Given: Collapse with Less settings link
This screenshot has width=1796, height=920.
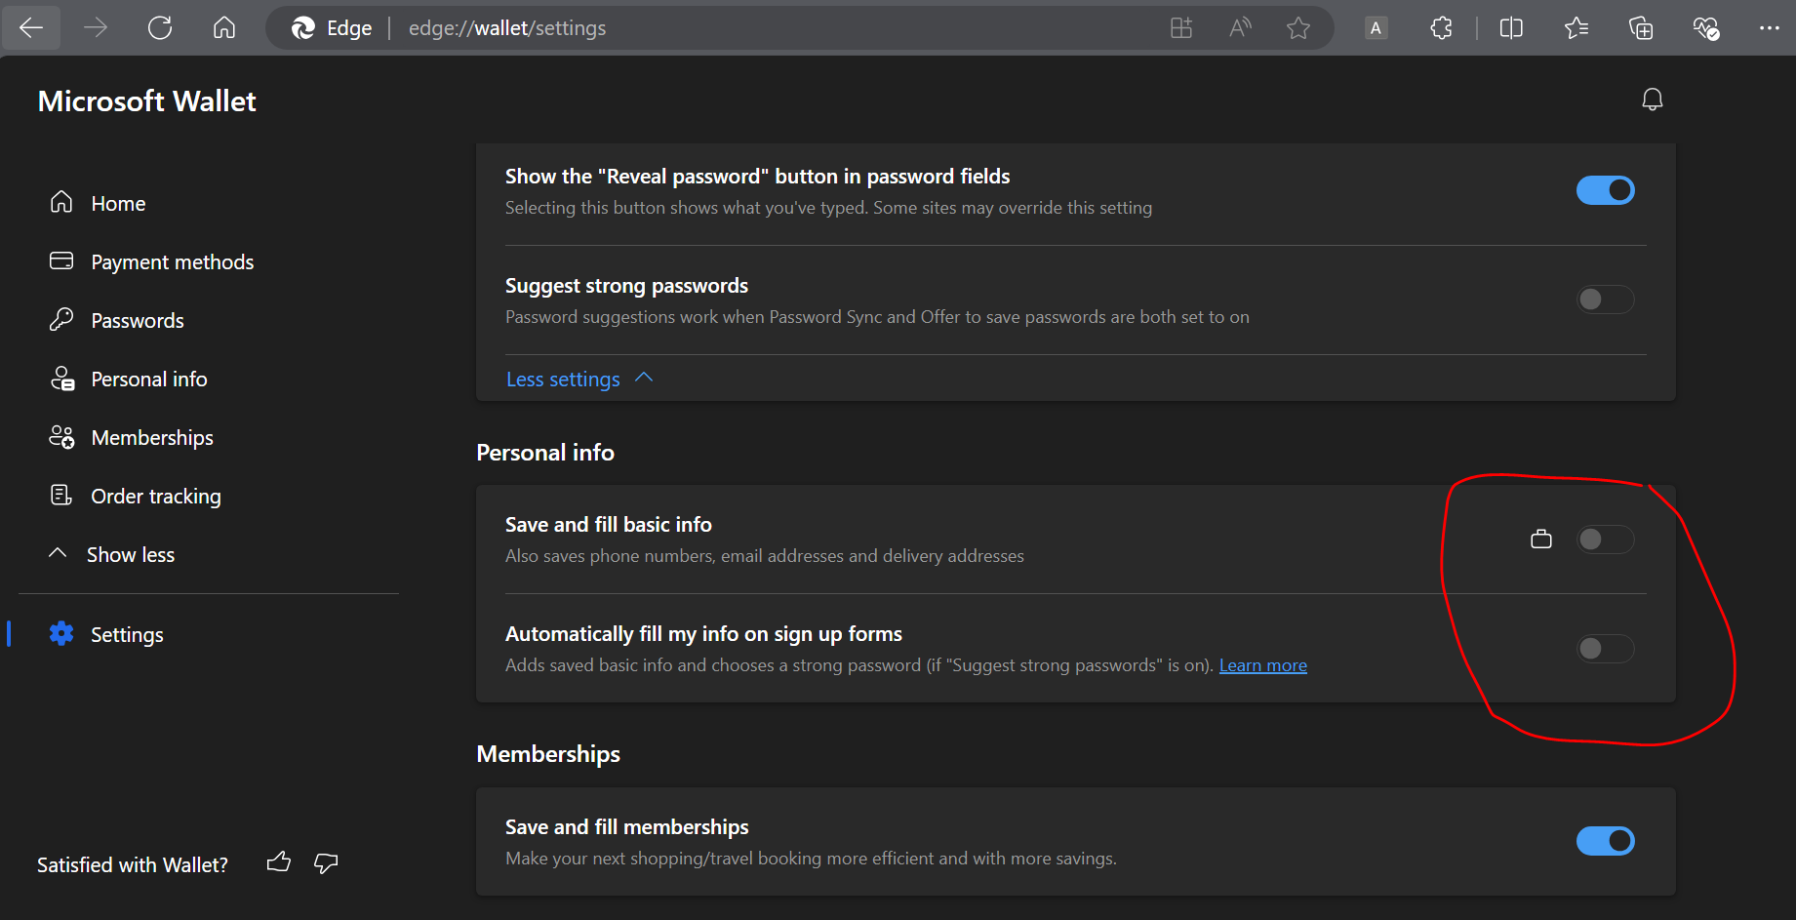Looking at the screenshot, I should pyautogui.click(x=579, y=379).
